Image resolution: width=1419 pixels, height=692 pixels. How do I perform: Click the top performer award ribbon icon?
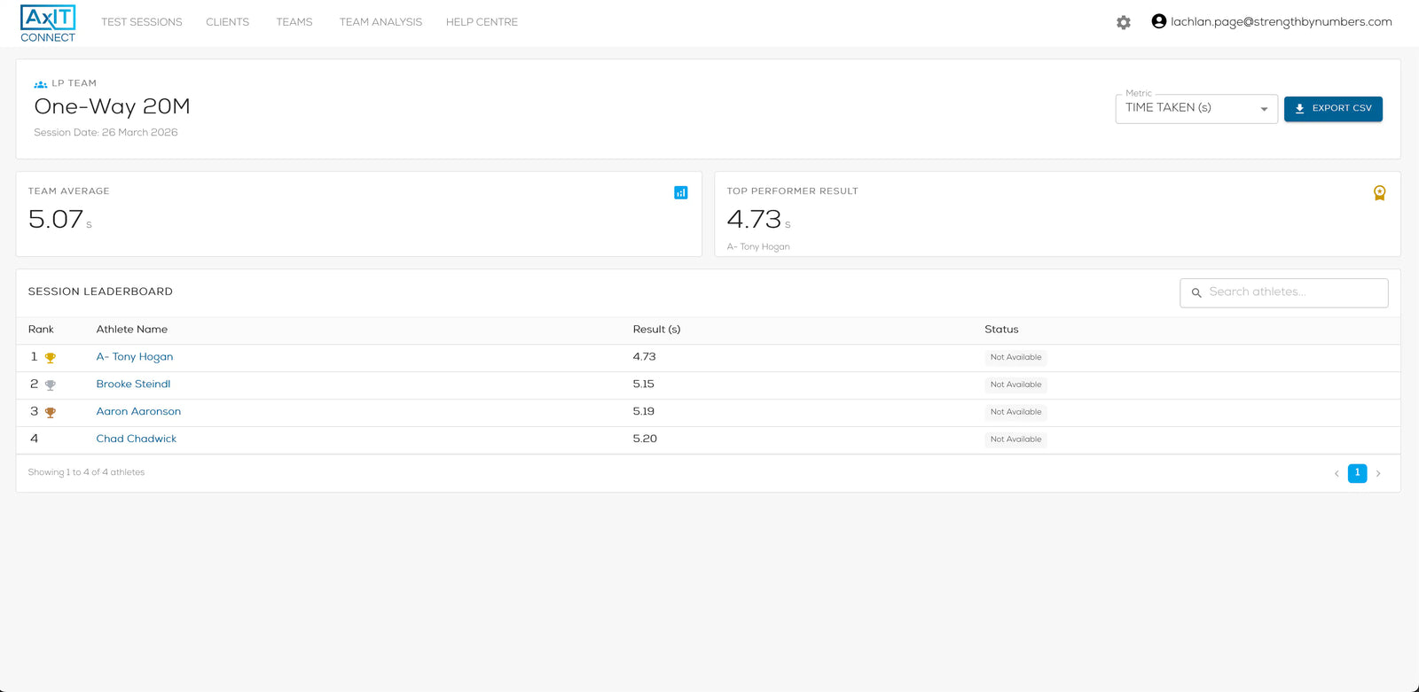tap(1379, 193)
